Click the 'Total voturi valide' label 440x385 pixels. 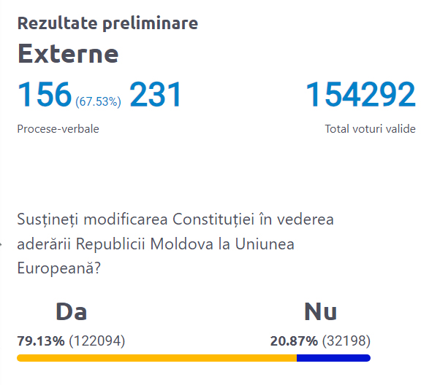click(370, 129)
